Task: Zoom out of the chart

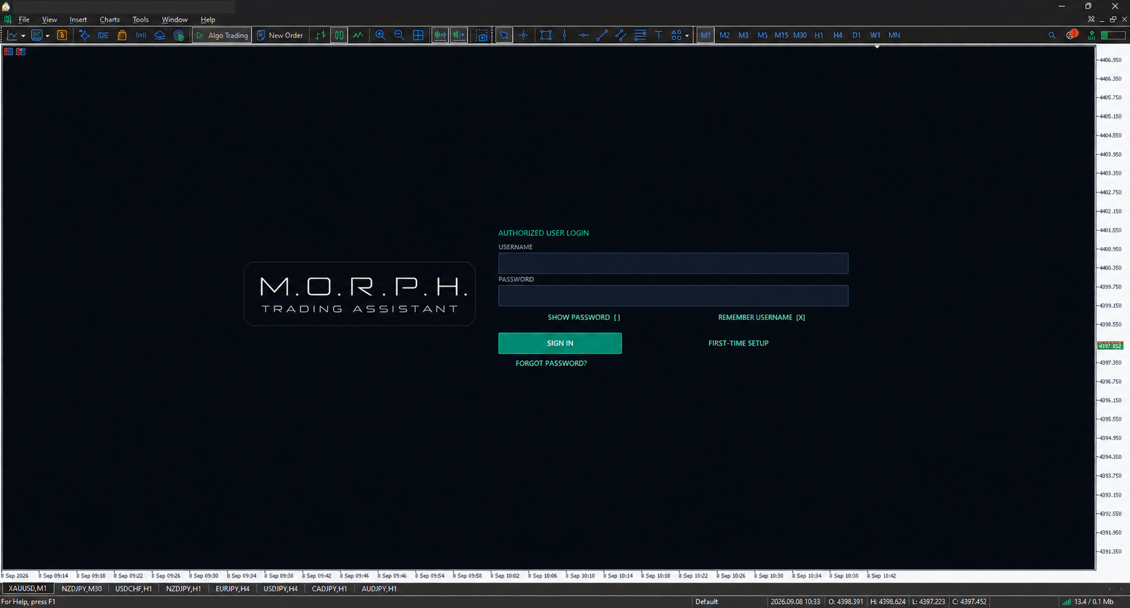Action: tap(399, 35)
